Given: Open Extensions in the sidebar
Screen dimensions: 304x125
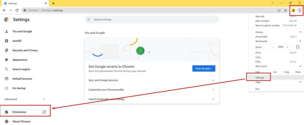Looking at the screenshot, I should click(x=19, y=112).
